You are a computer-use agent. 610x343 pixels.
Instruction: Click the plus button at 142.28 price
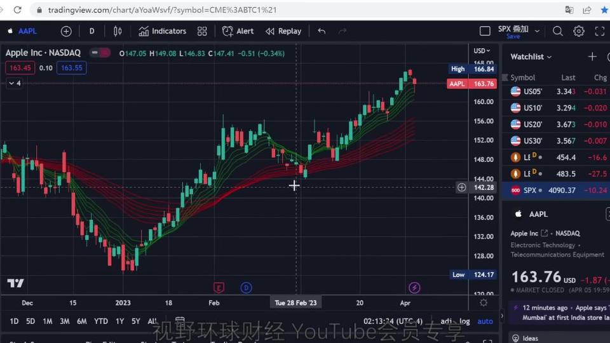(461, 187)
